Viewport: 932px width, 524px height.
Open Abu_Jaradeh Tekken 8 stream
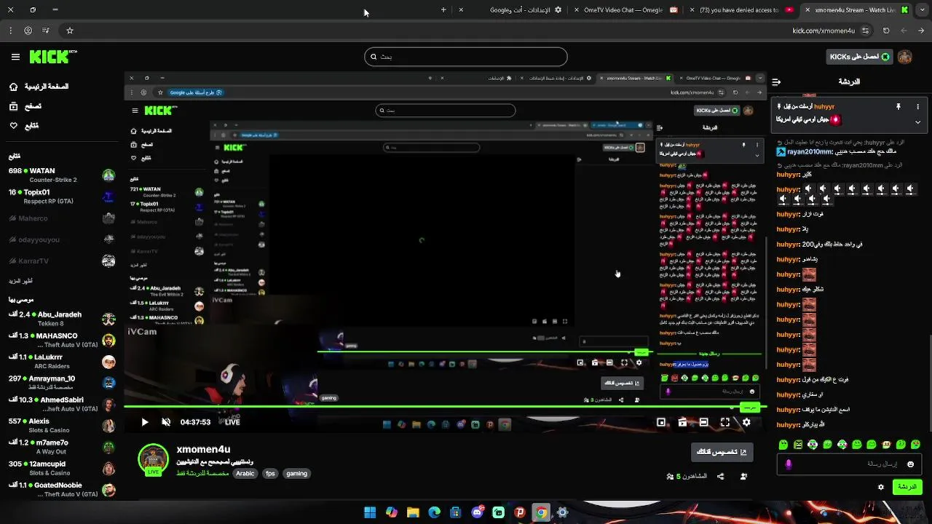pyautogui.click(x=62, y=319)
